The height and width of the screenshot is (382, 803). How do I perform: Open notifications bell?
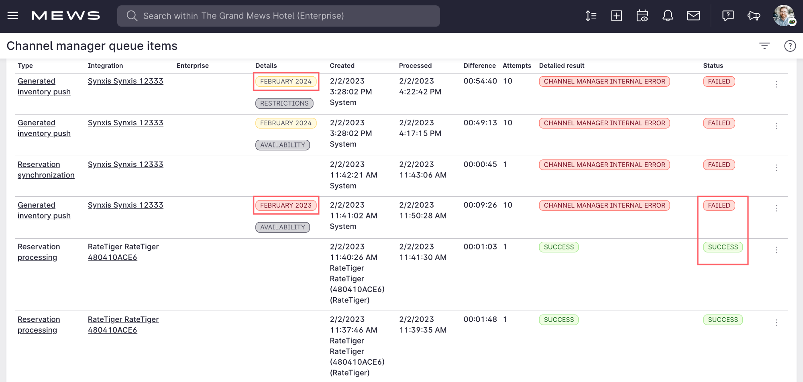tap(668, 16)
